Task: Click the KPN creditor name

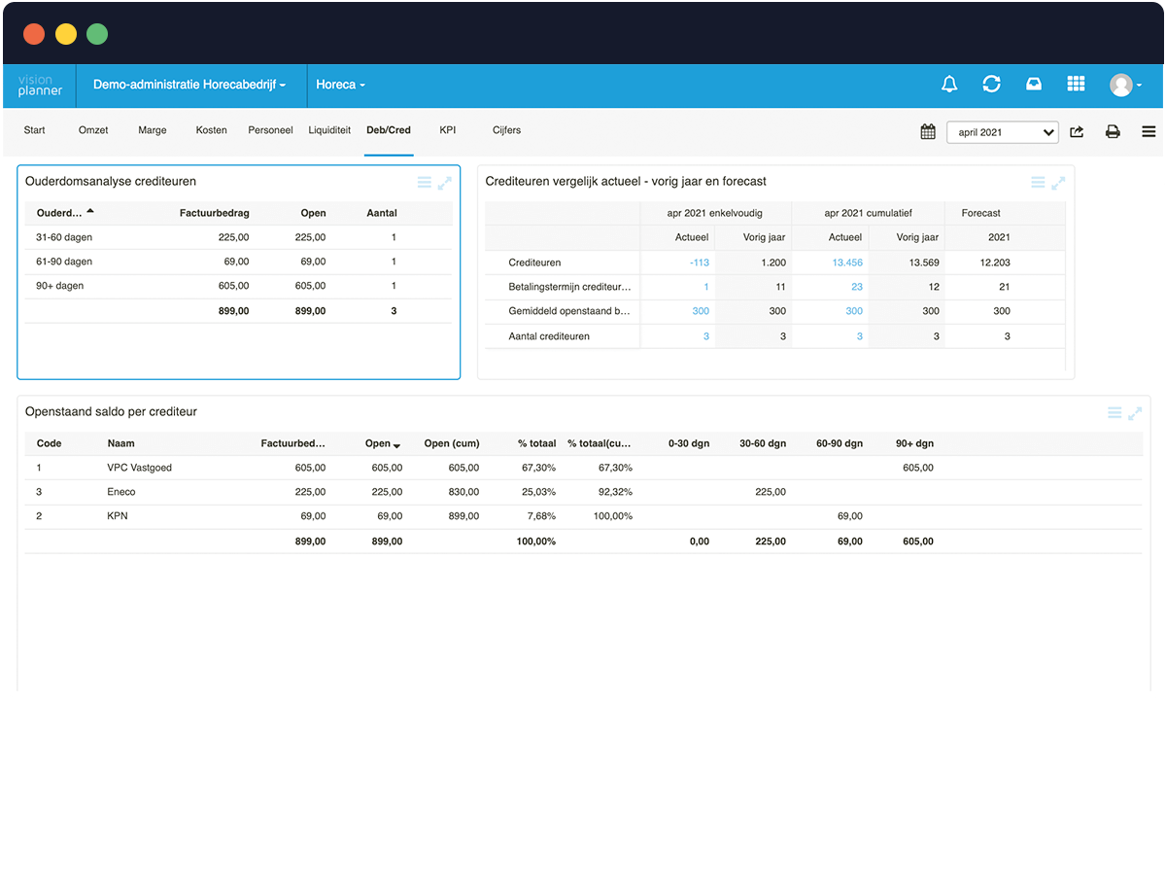Action: coord(118,516)
